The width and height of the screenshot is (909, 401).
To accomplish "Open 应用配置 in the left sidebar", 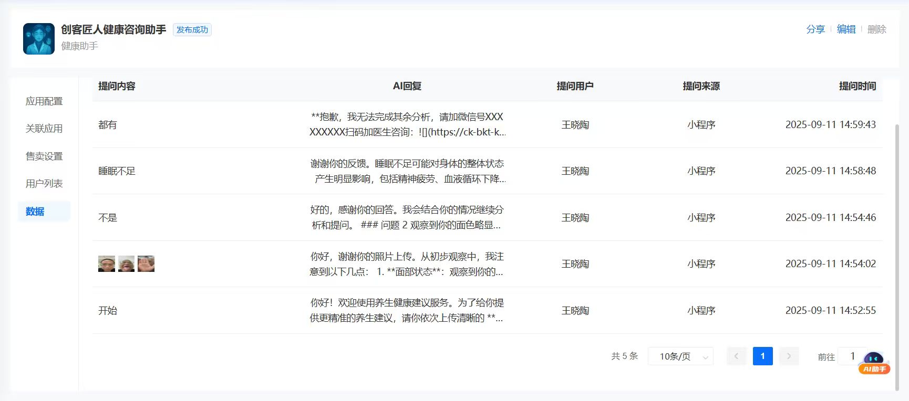I will coord(44,101).
